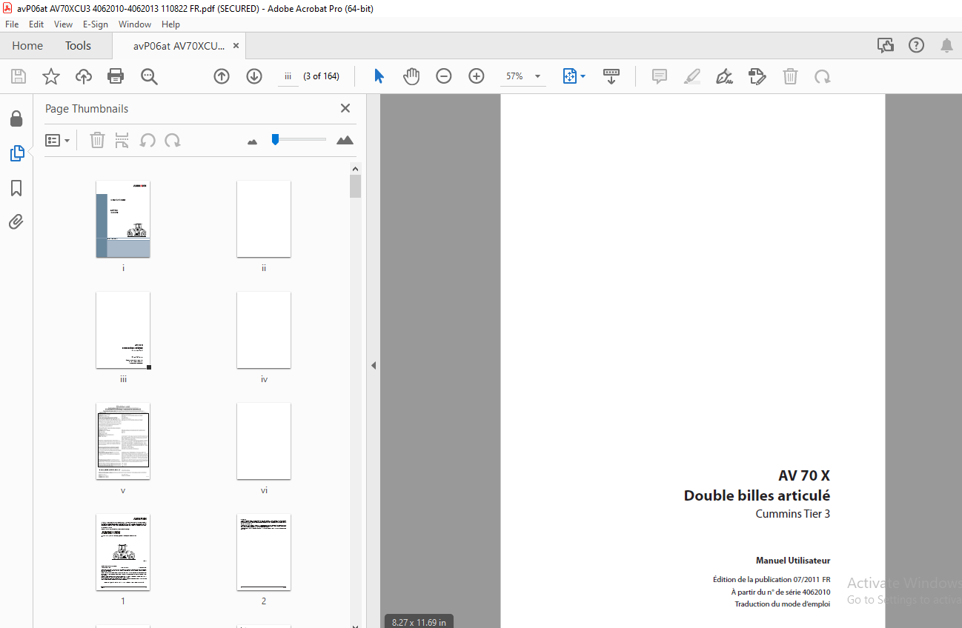The image size is (962, 628).
Task: Delete pages in thumbnails panel
Action: [x=97, y=140]
